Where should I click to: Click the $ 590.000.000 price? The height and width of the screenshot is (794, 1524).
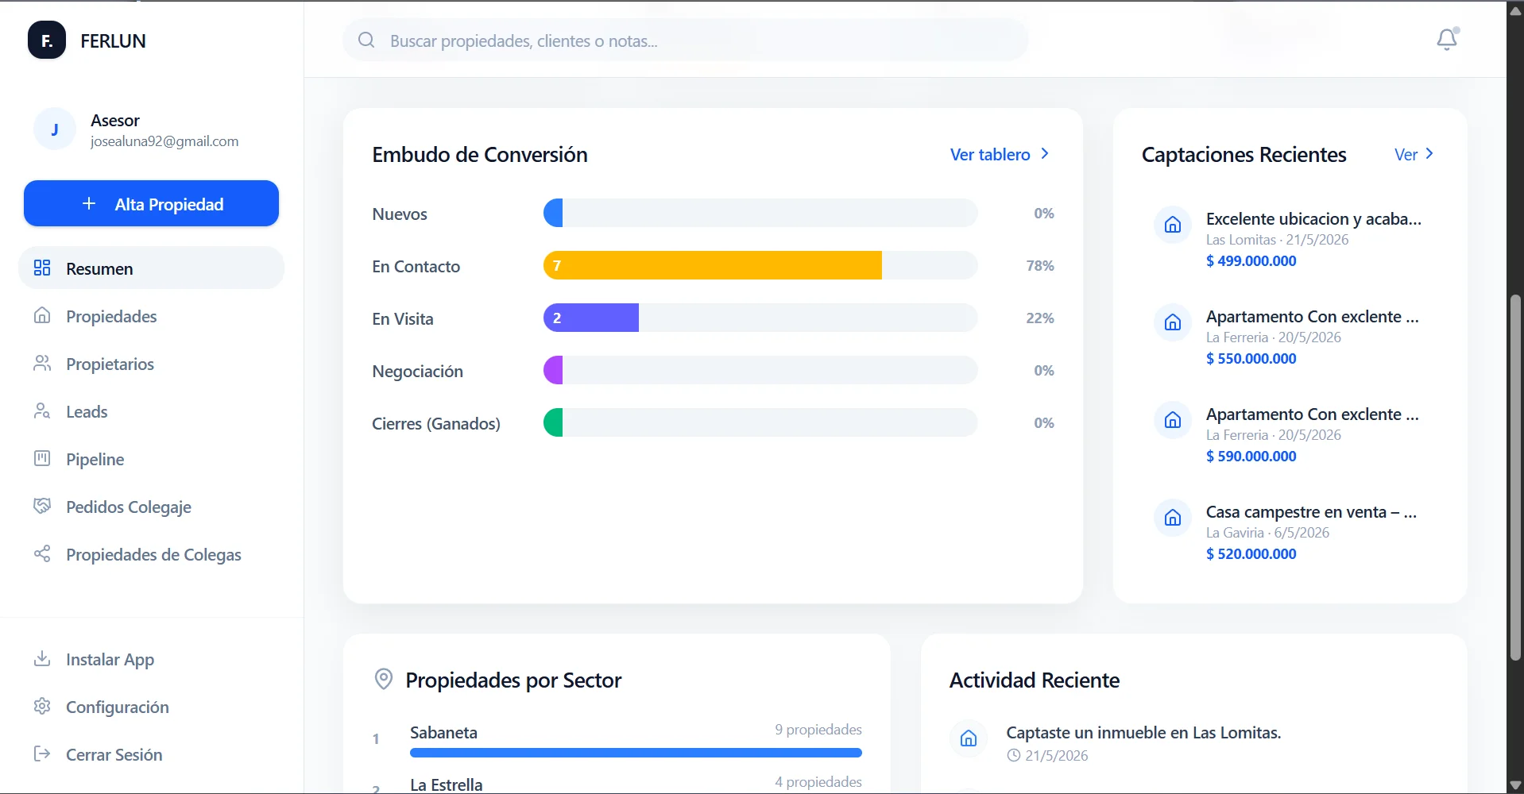[x=1251, y=456]
